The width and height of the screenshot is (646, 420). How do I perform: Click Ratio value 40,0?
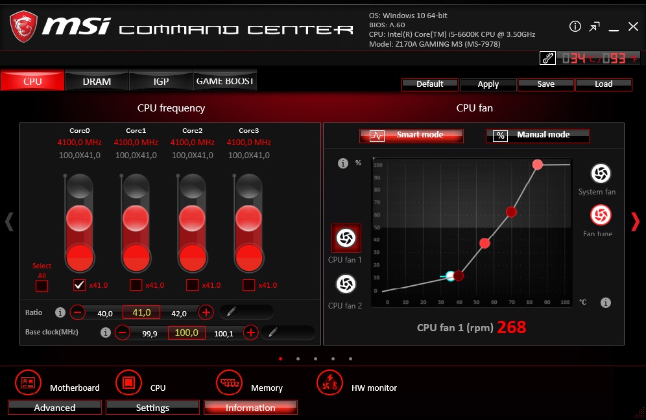[104, 313]
